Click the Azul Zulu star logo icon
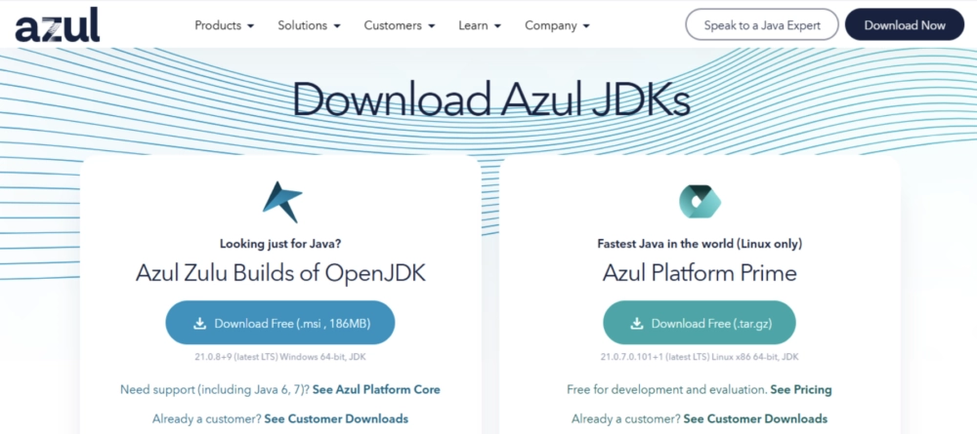Image resolution: width=977 pixels, height=434 pixels. [x=281, y=202]
